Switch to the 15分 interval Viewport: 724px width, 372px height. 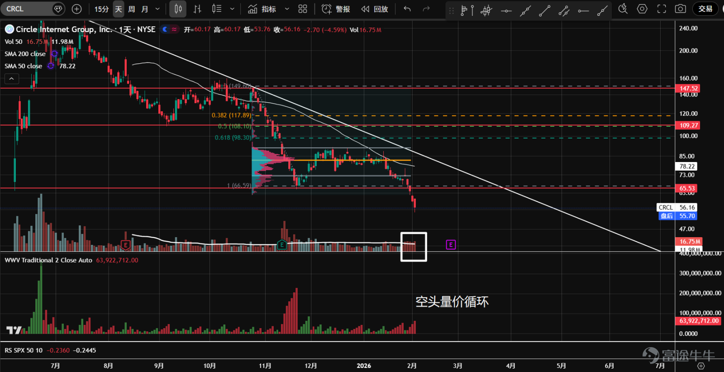pyautogui.click(x=101, y=9)
